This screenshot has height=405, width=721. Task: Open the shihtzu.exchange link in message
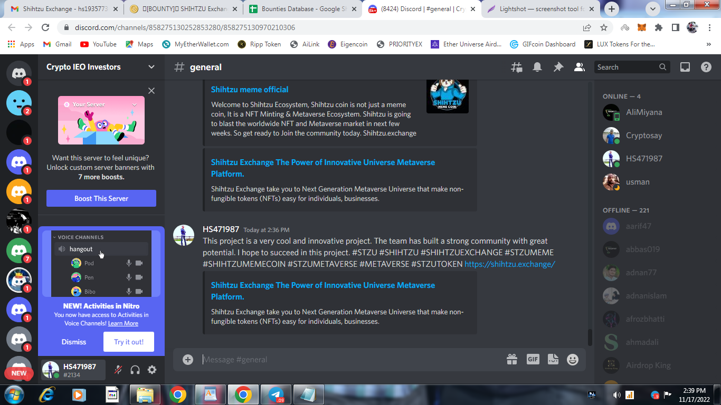509,264
